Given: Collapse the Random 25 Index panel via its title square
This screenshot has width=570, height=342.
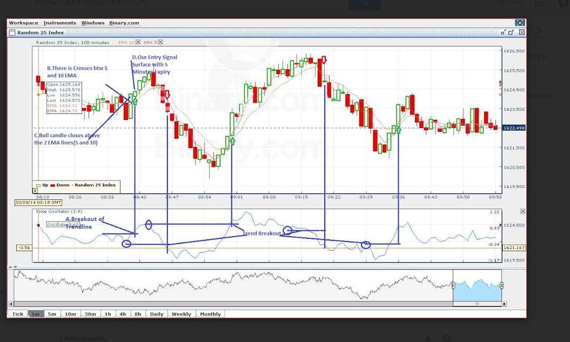Looking at the screenshot, I should [x=502, y=33].
